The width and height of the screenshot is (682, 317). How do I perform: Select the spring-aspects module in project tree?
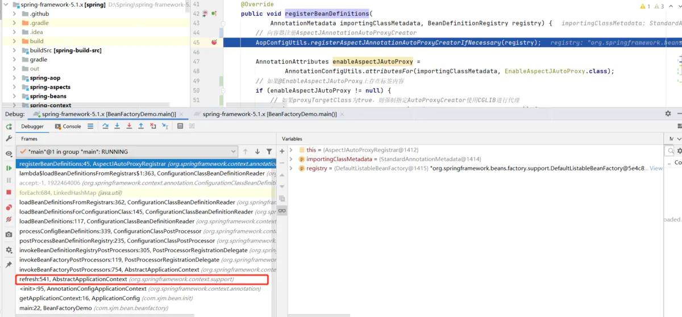(x=50, y=87)
